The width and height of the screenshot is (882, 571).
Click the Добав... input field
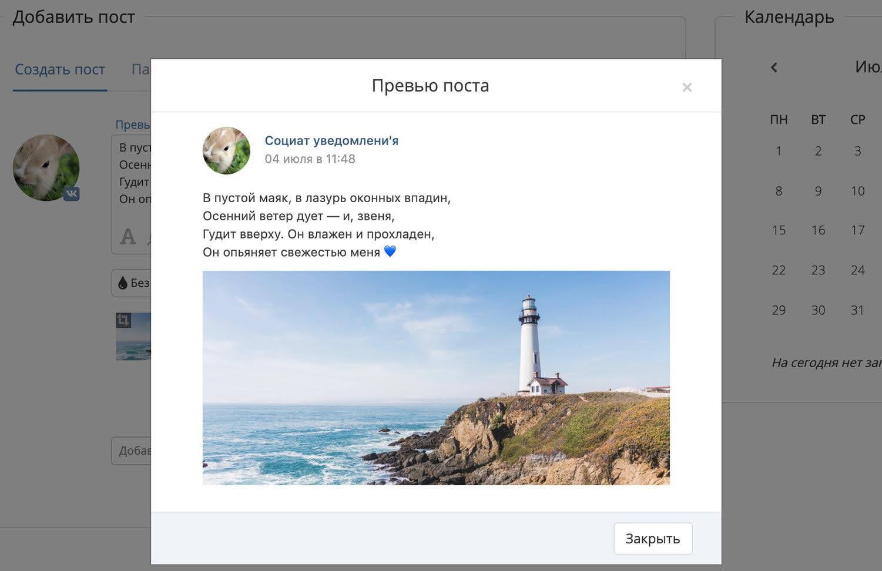132,451
